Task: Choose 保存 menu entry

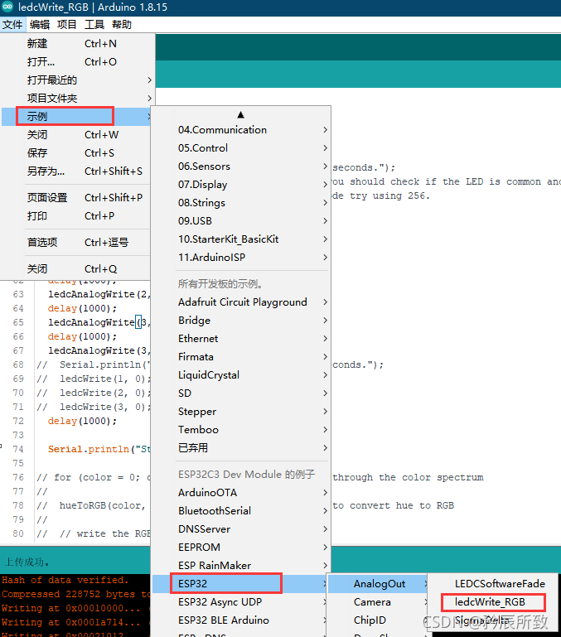Action: coord(77,153)
